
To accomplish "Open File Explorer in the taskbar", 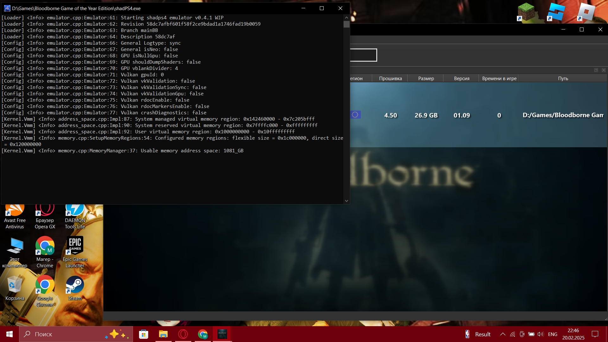I will pyautogui.click(x=163, y=334).
